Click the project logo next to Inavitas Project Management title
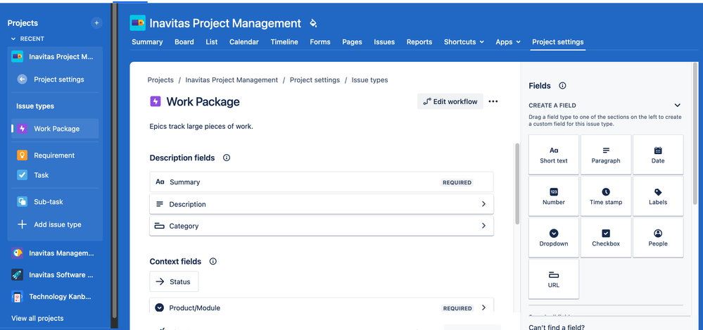 pos(138,23)
